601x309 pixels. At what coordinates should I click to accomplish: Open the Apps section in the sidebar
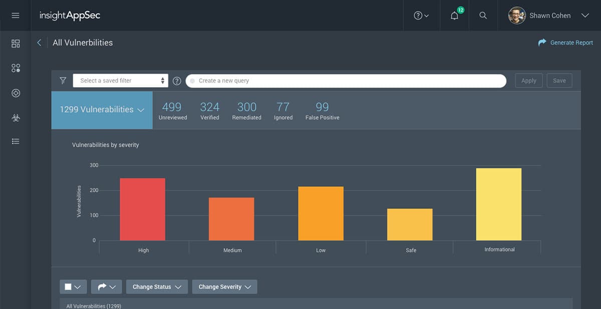pyautogui.click(x=15, y=68)
